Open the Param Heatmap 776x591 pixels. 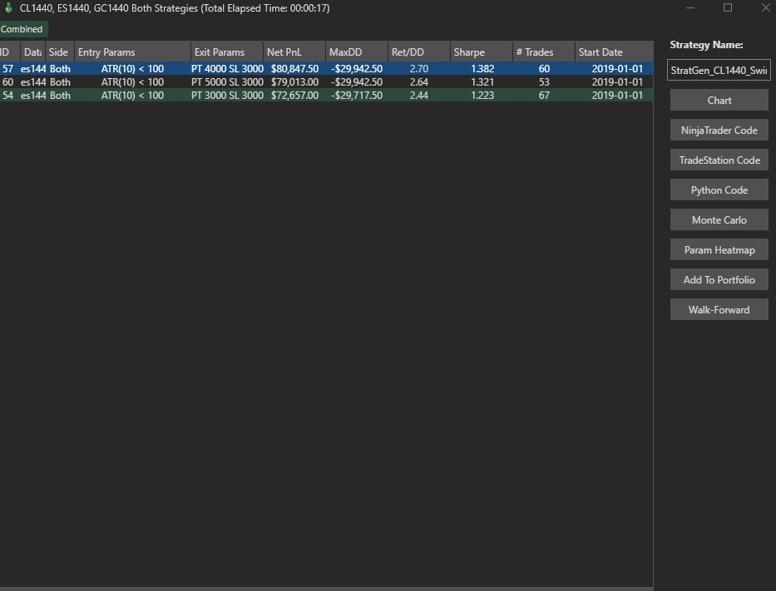coord(719,249)
